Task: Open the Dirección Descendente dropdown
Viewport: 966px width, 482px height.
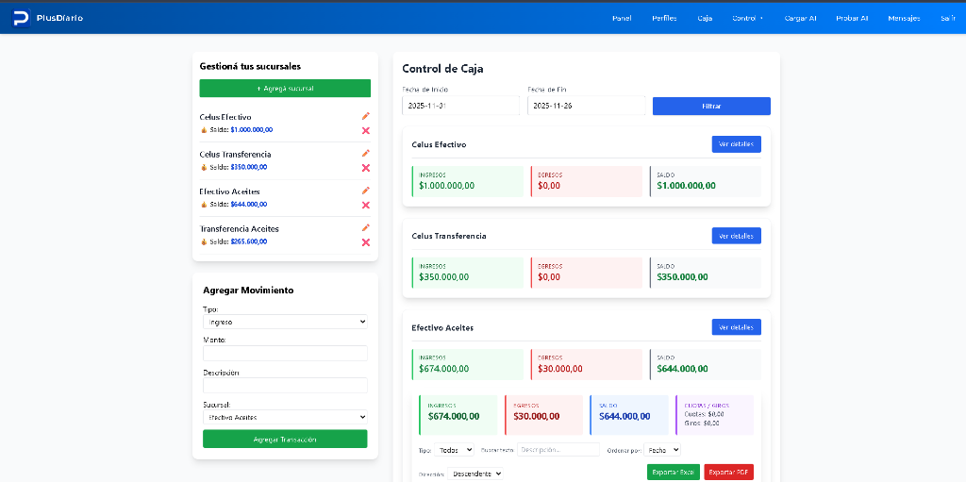Action: click(476, 474)
